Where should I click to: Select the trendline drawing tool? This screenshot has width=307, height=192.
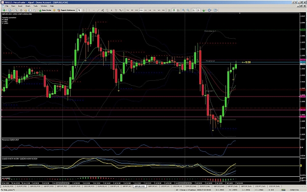click(x=98, y=10)
